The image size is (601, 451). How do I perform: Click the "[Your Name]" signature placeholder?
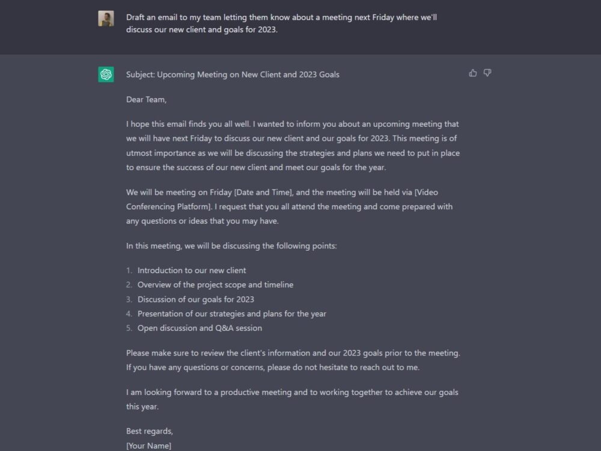(148, 446)
